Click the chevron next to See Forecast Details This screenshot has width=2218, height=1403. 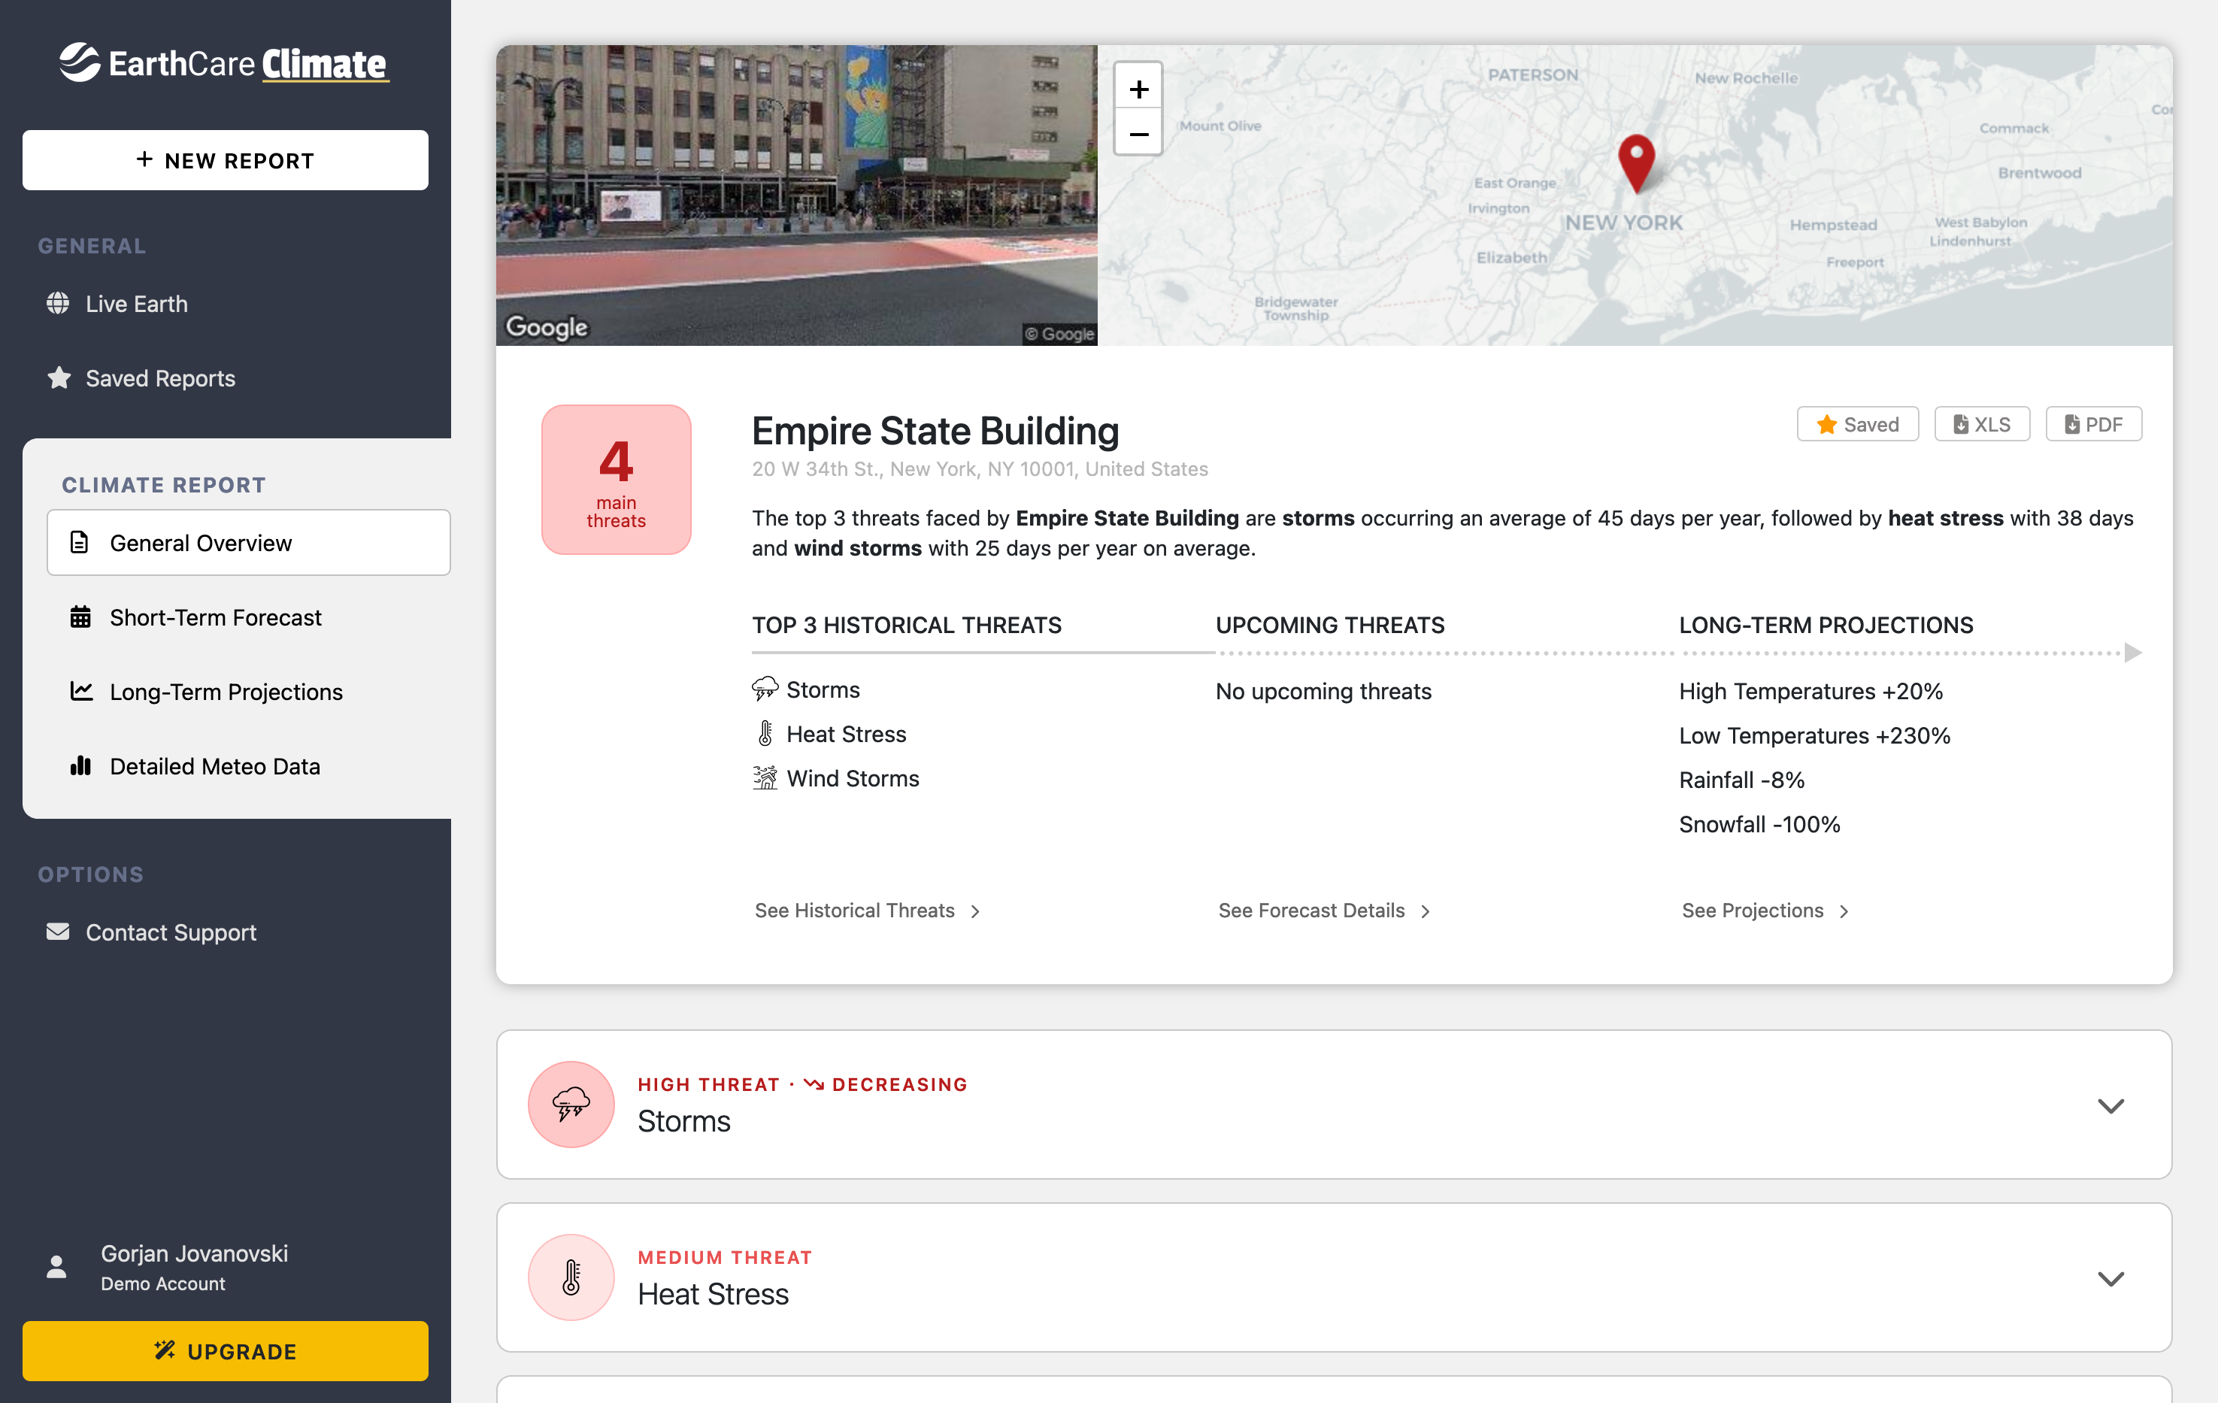click(x=1426, y=911)
